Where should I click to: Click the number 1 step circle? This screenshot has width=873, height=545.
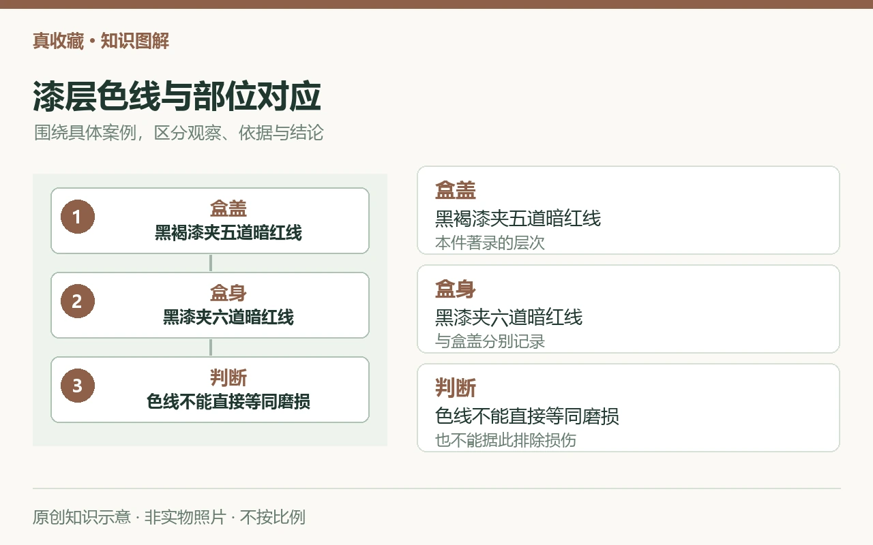(77, 217)
